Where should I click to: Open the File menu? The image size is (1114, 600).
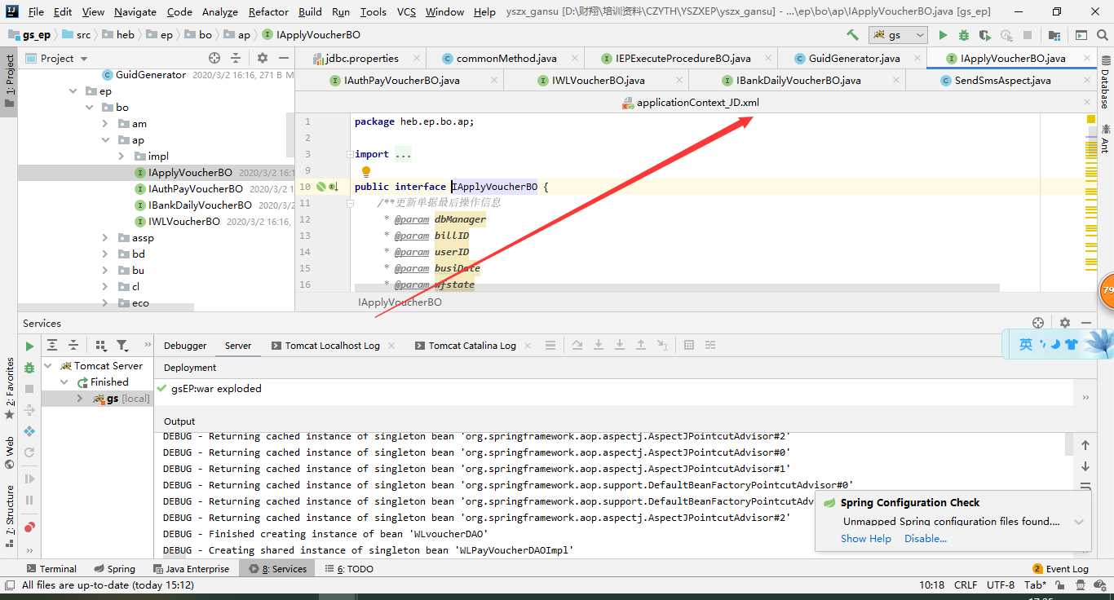[36, 12]
